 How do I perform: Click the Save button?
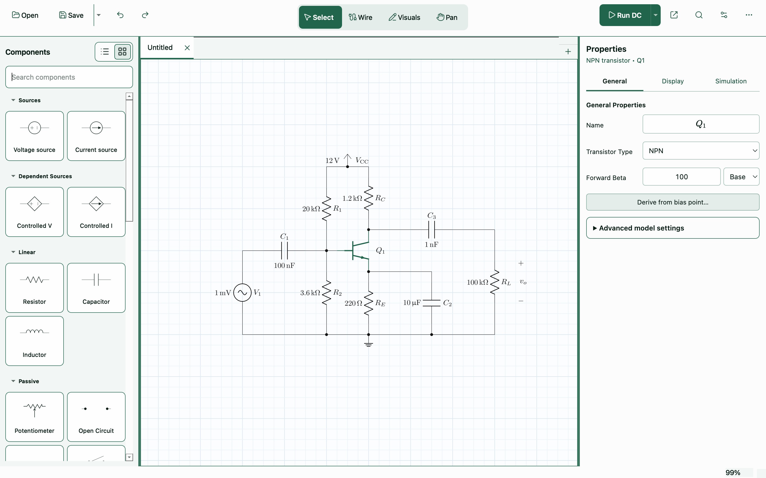(71, 15)
